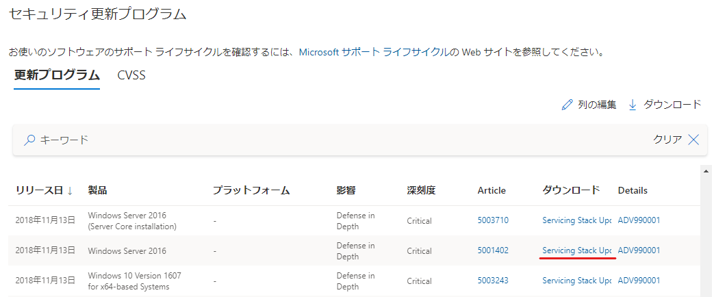Click the プラットフォーム column header

point(251,191)
